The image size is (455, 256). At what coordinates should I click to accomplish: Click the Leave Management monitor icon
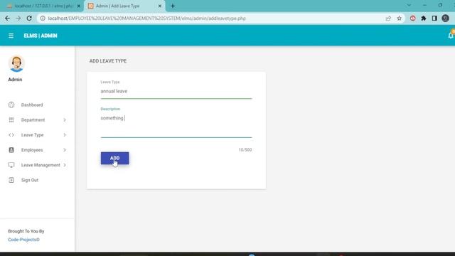pos(11,165)
